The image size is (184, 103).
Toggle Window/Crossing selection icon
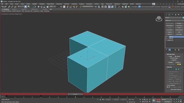35,7
